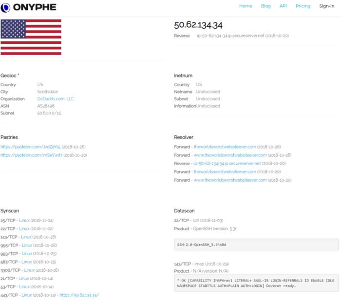This screenshot has height=300, width=341.
Task: Click Linux link on the 53/TCP row
Action: (x=24, y=287)
